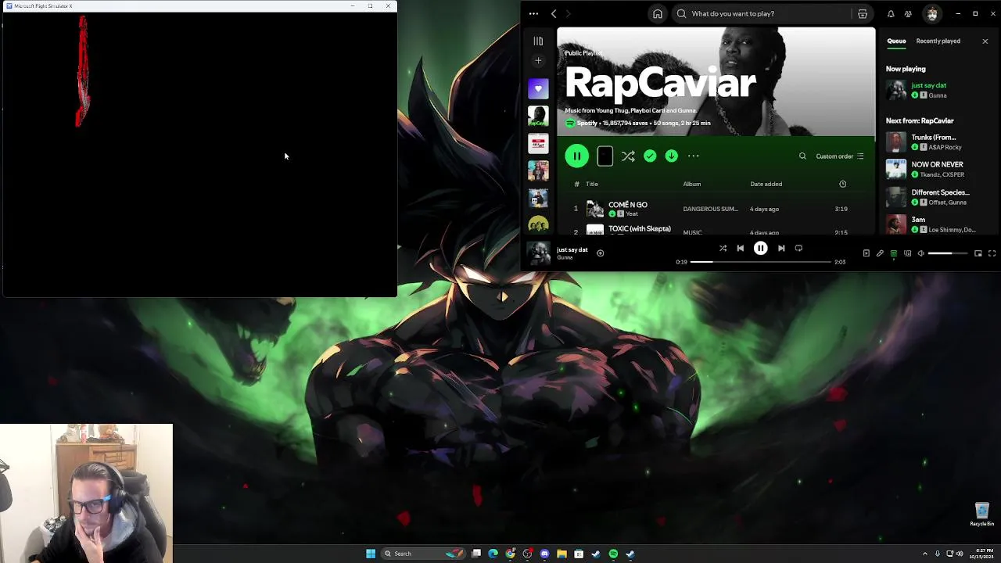Toggle shuffle in the bottom player bar
The image size is (1001, 563).
pyautogui.click(x=723, y=248)
